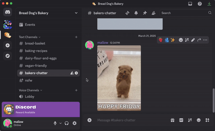215x131 pixels.
Task: Click the message input field
Action: click(129, 120)
